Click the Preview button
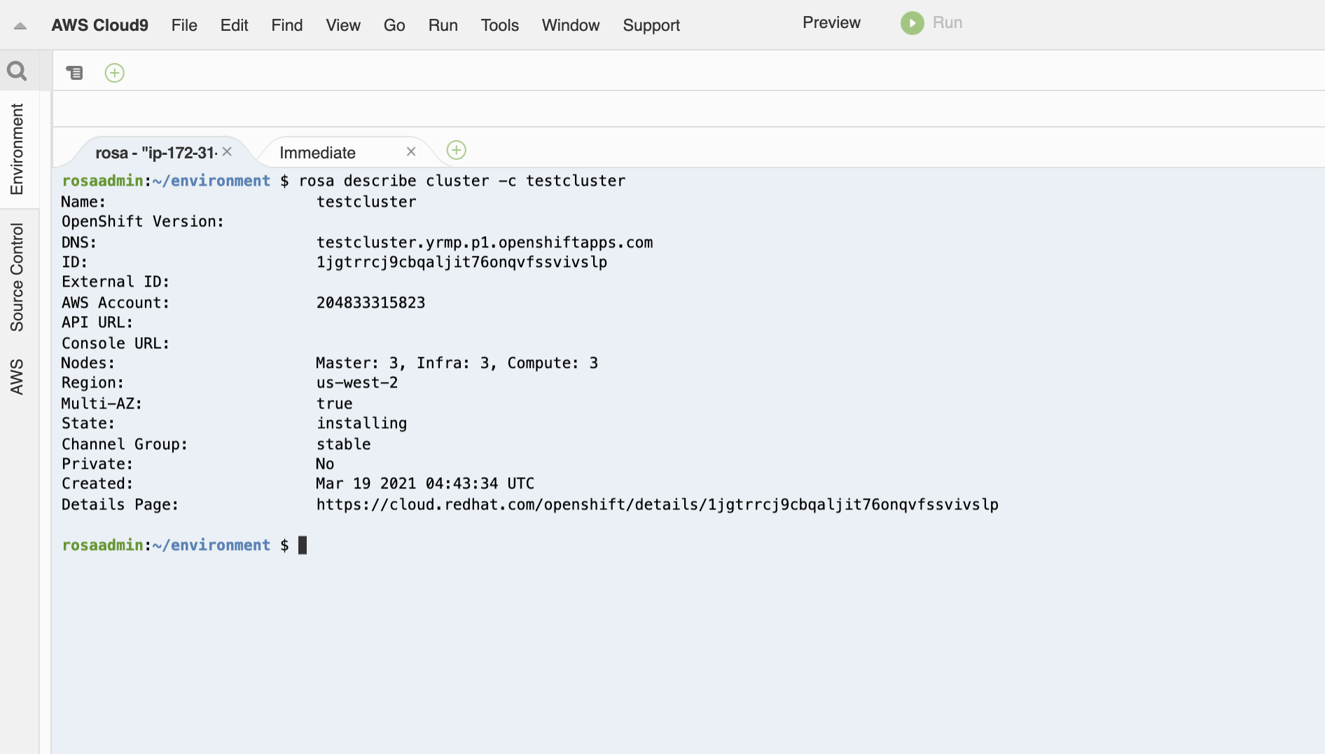The image size is (1325, 754). click(x=831, y=22)
